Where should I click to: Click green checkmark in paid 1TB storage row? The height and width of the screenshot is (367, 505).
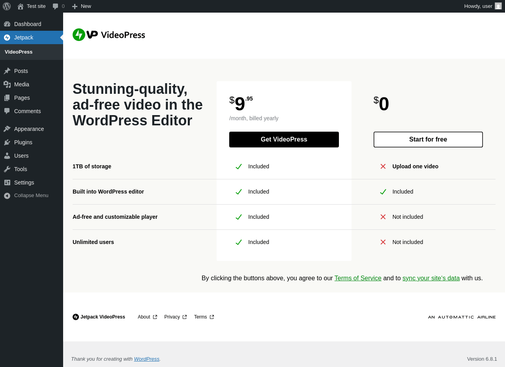239,166
